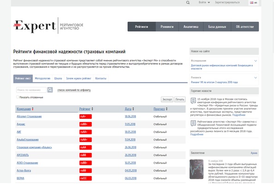The image size is (274, 184).
Task: Submit company name search with magnifier button
Action: pos(50,90)
